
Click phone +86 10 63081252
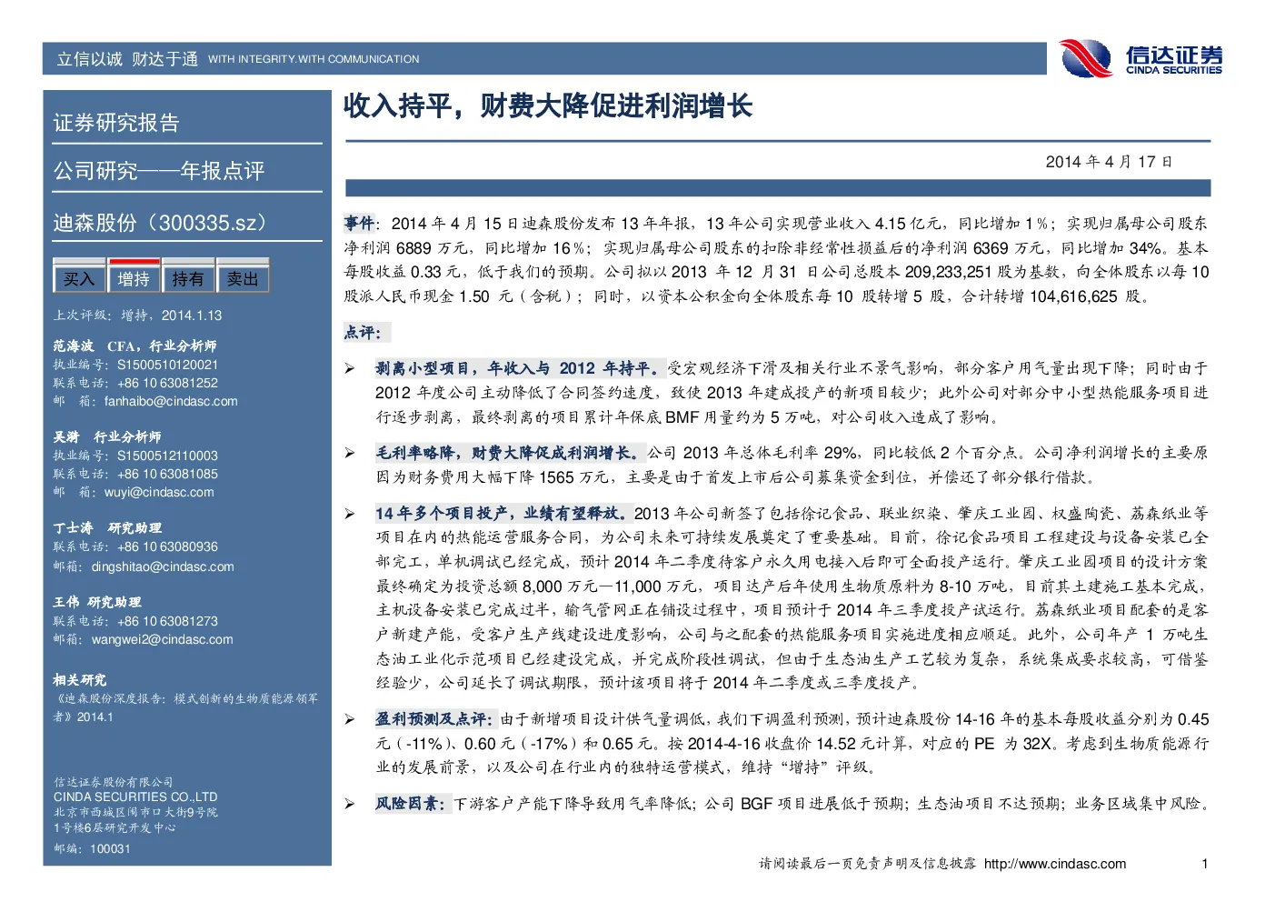168,383
